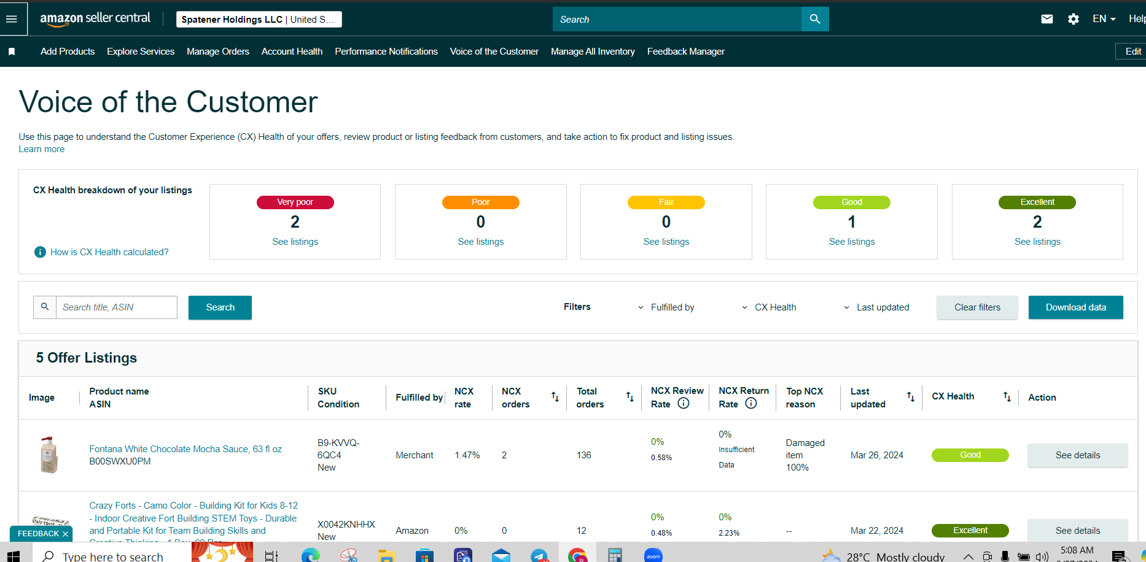Screen dimensions: 1146x562
Task: Click the Amazon Seller Central logo
Action: (95, 19)
